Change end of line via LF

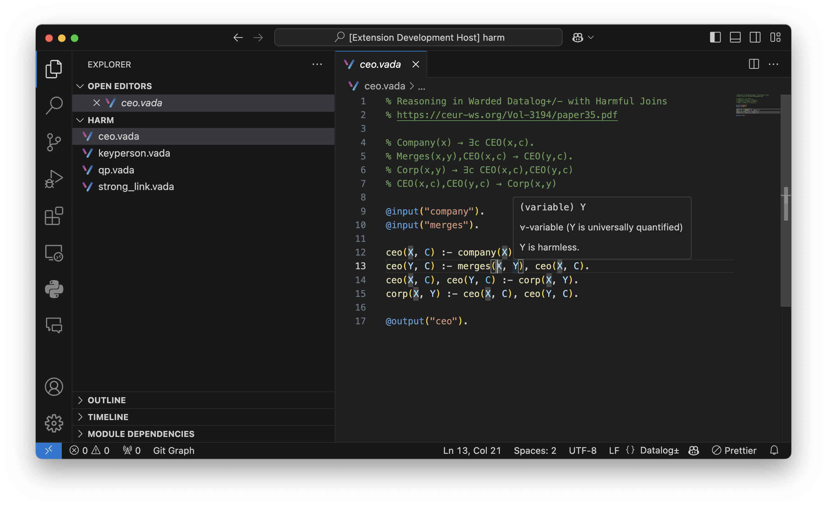coord(614,450)
